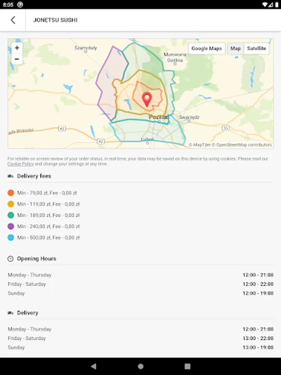Click the Swarzędz label on the map
Screen dimensions: 281x375
(x=189, y=117)
